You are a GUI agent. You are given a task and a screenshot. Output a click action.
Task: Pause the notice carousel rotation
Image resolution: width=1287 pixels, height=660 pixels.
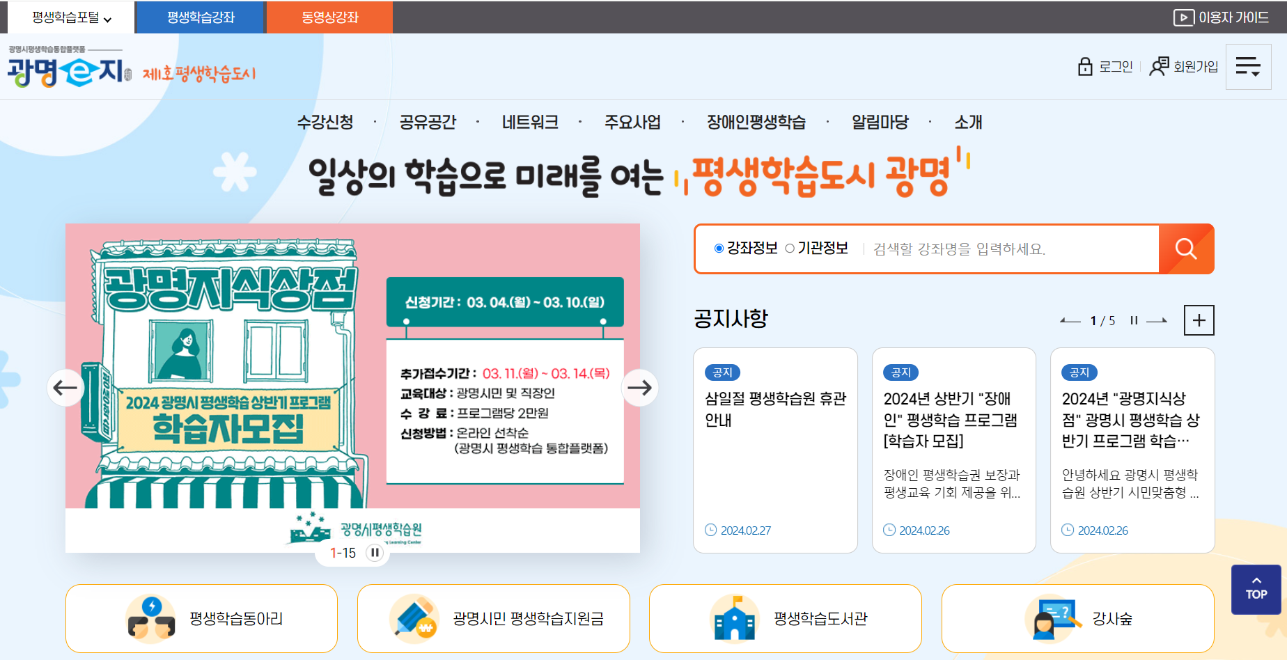point(1134,320)
